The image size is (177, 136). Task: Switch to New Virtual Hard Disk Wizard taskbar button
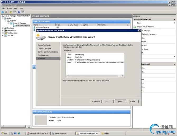pos(88,133)
